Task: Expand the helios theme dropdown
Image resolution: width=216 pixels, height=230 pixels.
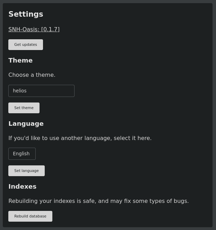Action: tap(41, 91)
